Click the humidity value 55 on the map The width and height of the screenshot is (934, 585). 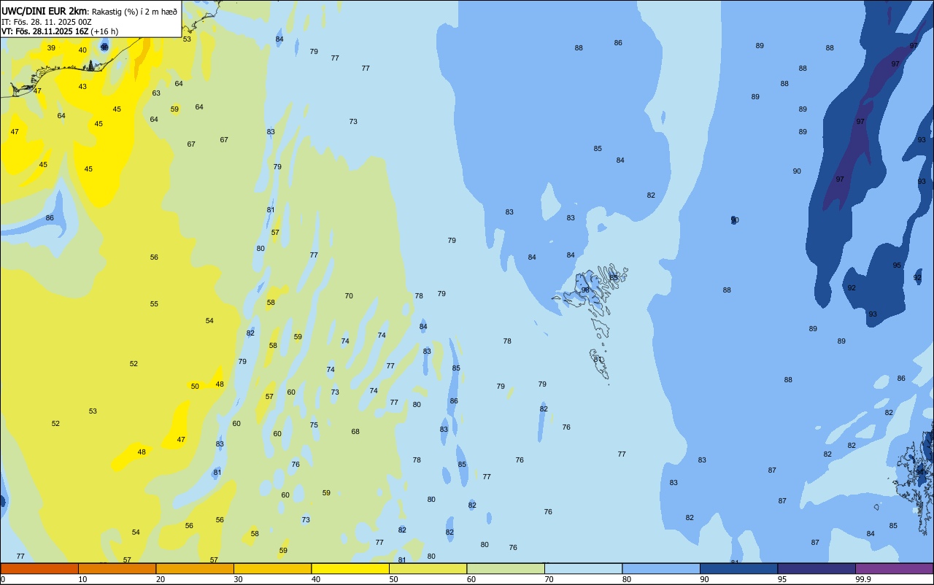point(154,304)
